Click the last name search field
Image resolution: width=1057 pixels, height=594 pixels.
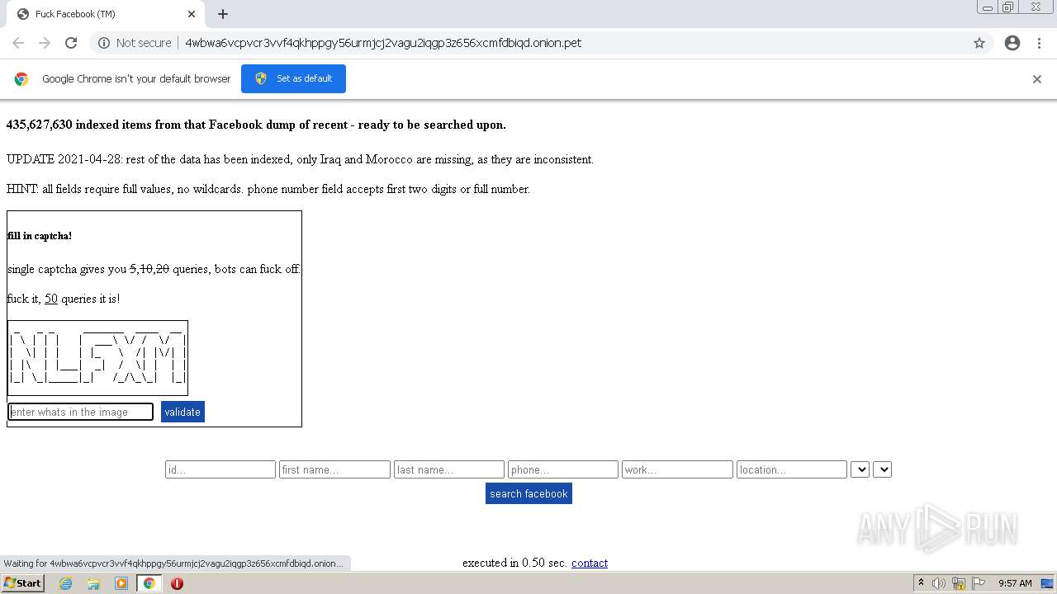click(x=449, y=469)
